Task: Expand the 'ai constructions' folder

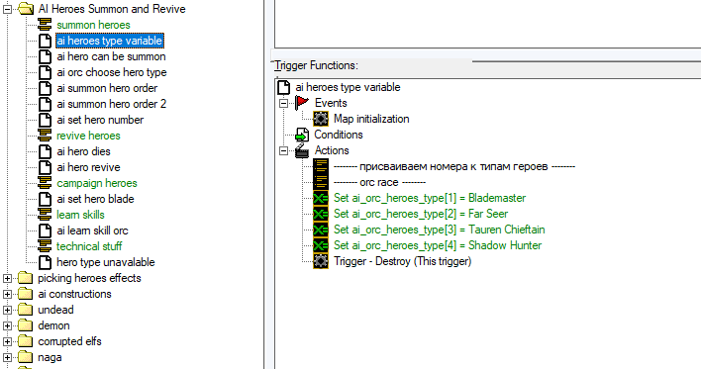Action: [x=7, y=294]
